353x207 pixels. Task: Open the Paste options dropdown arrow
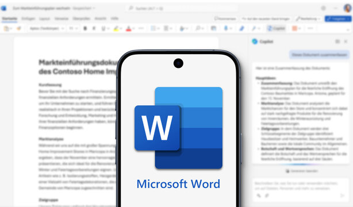[x=11, y=29]
